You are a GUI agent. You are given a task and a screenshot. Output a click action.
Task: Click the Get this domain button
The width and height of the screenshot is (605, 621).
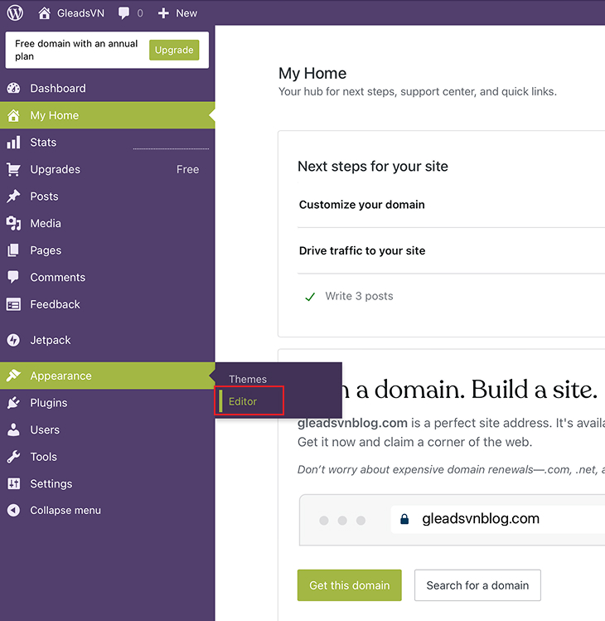pos(349,585)
